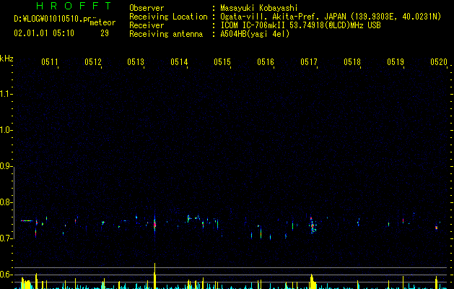The width and height of the screenshot is (454, 289).
Task: Click time marker 0516
Action: 266,62
